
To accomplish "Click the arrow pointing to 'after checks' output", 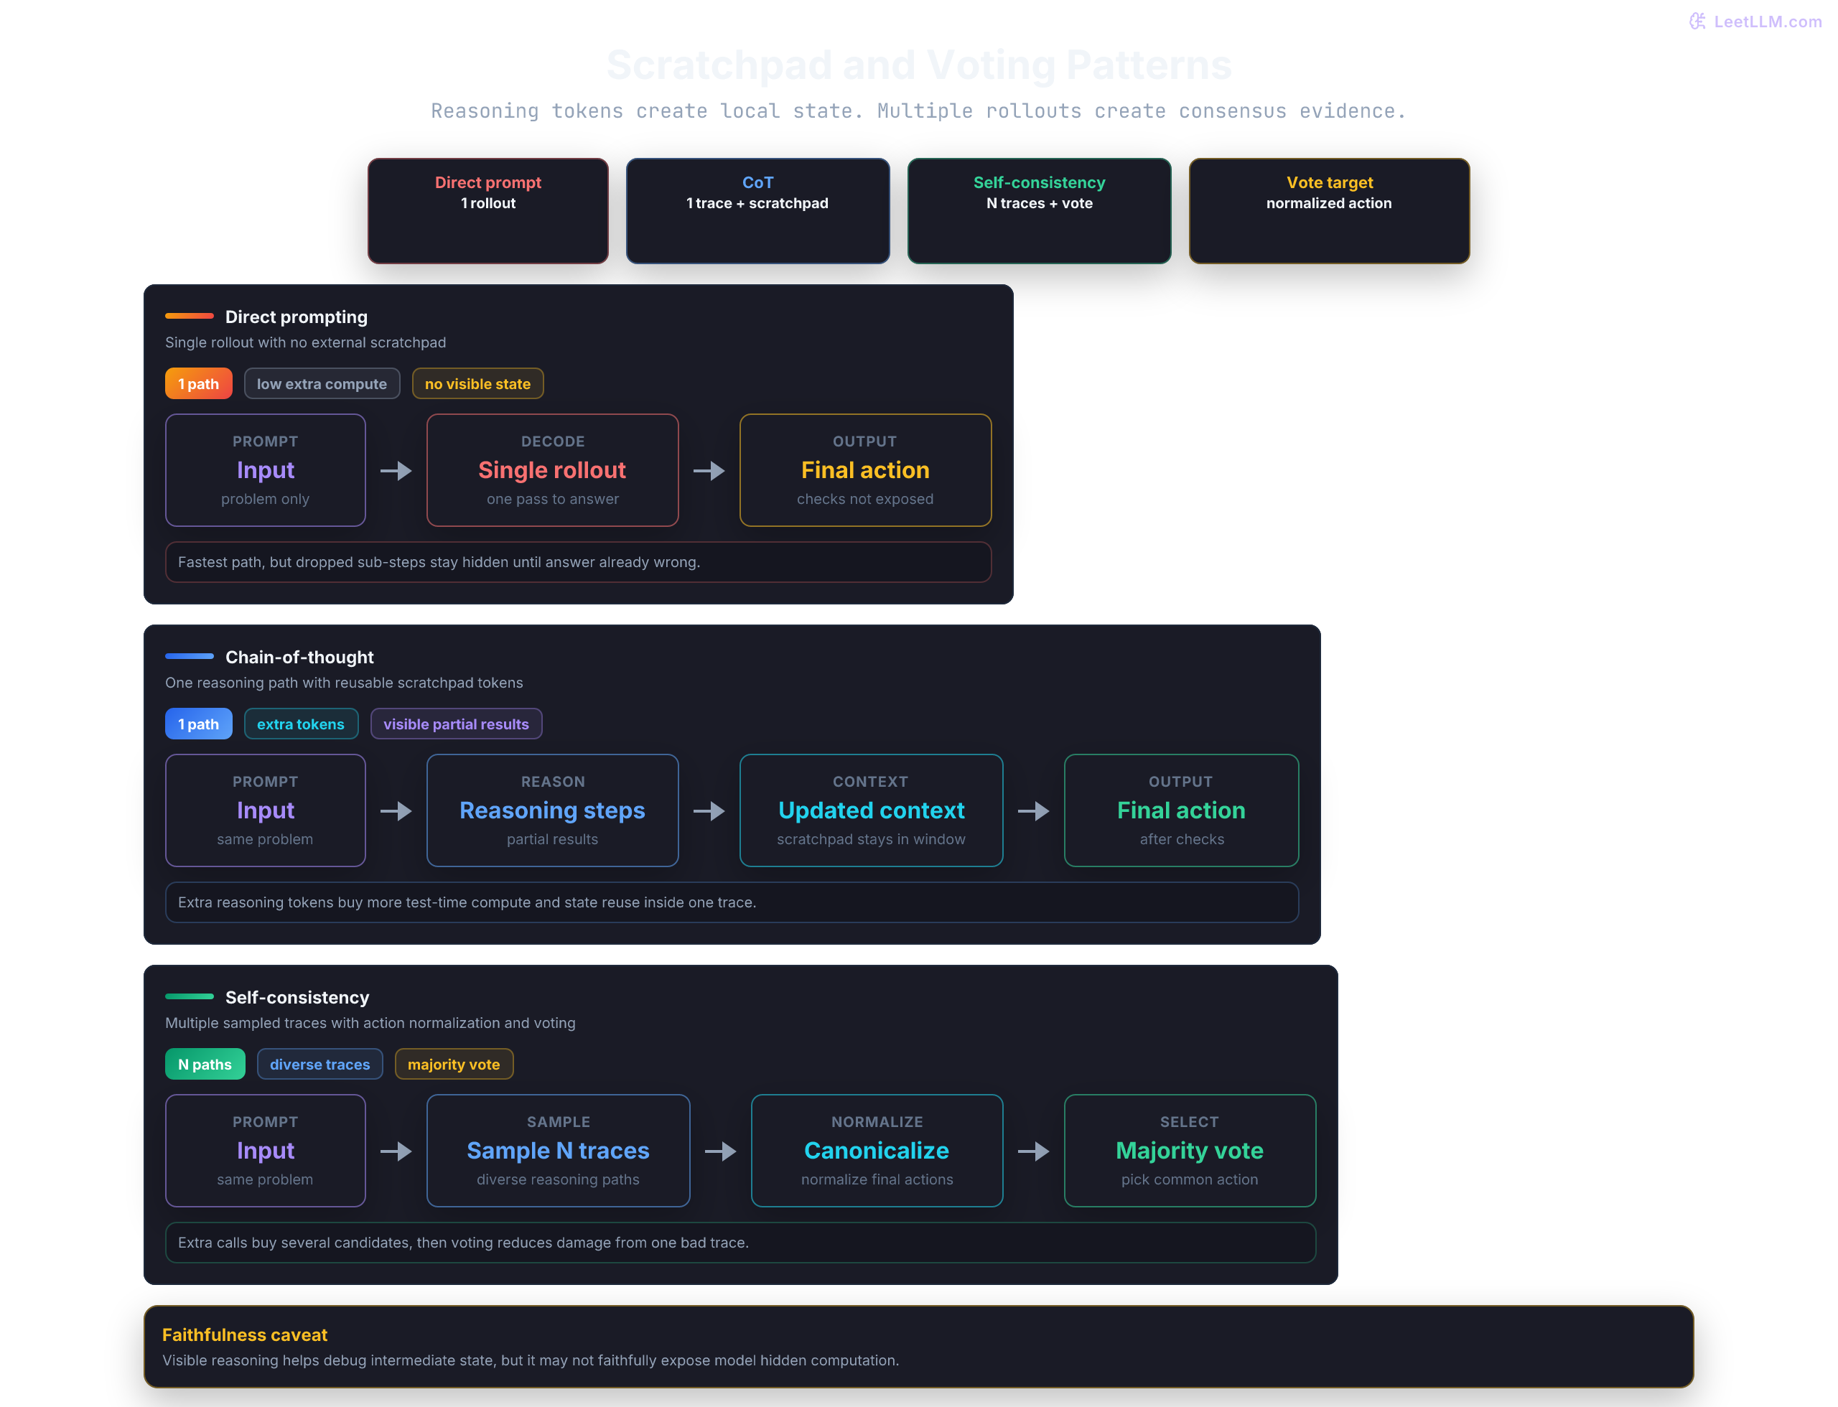I will click(x=1034, y=810).
